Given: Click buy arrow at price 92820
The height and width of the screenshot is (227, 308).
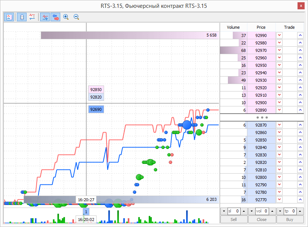Looking at the screenshot, I should pyautogui.click(x=301, y=162).
